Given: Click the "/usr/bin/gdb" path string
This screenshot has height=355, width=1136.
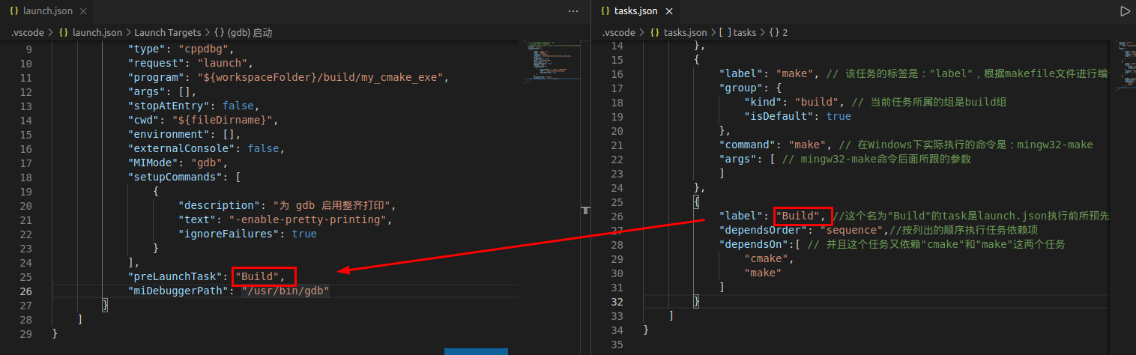Looking at the screenshot, I should click(x=286, y=291).
